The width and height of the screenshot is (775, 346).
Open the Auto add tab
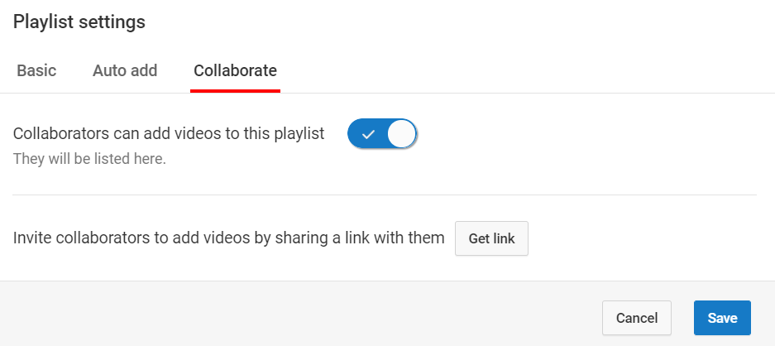[125, 71]
